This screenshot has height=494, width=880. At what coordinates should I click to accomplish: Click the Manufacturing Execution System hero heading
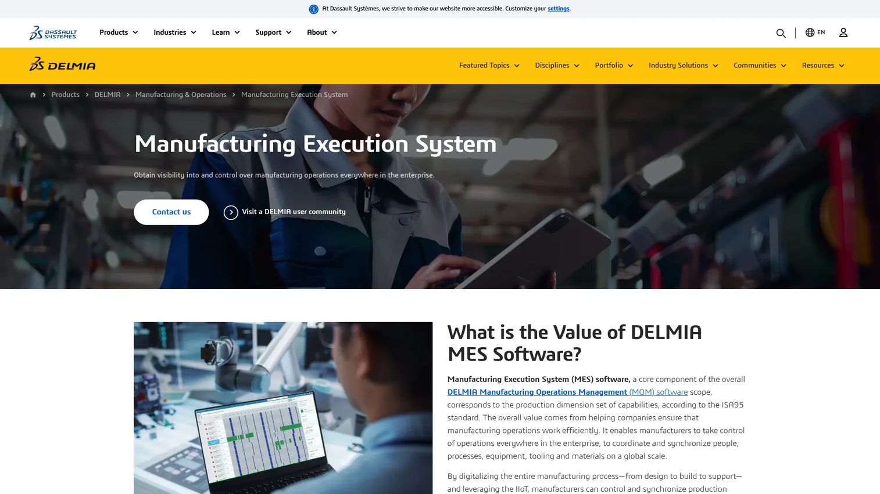(316, 145)
